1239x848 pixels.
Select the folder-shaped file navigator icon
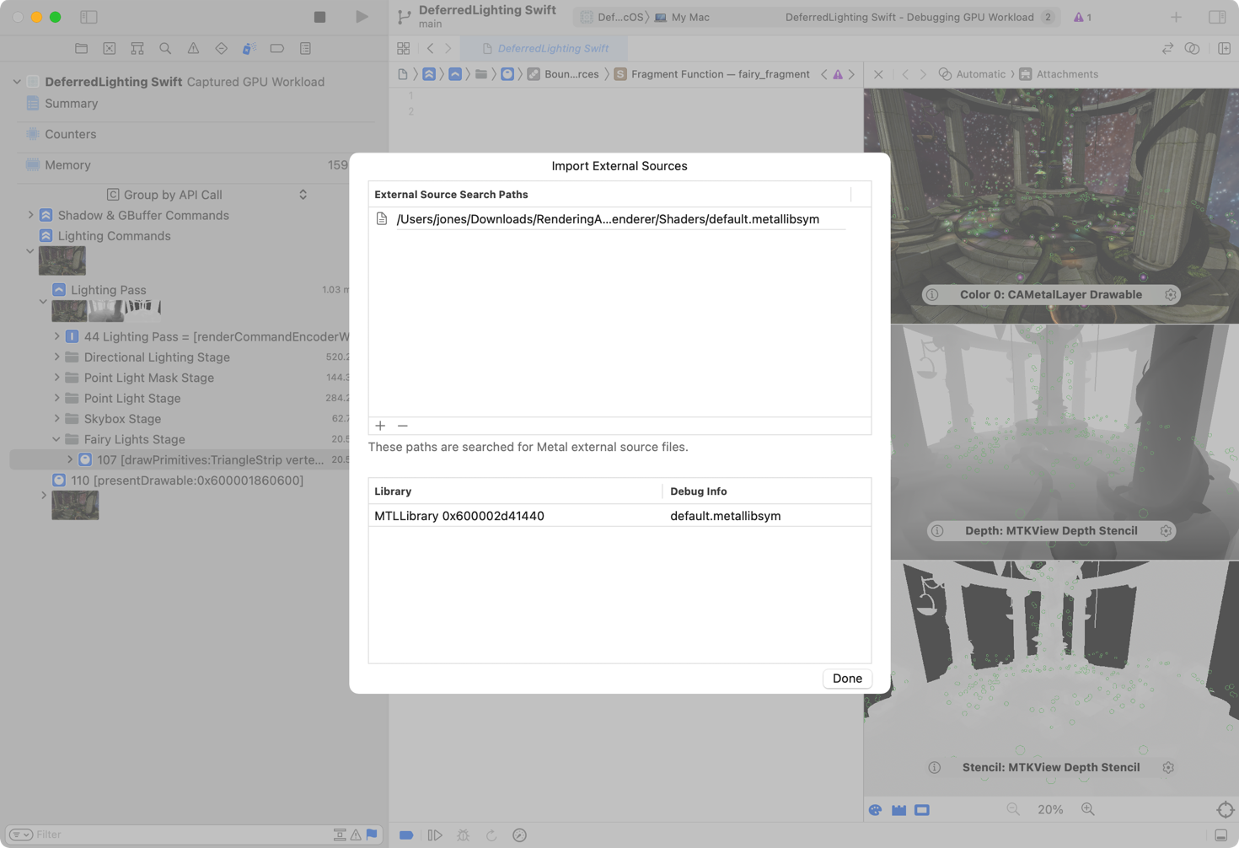[x=81, y=48]
